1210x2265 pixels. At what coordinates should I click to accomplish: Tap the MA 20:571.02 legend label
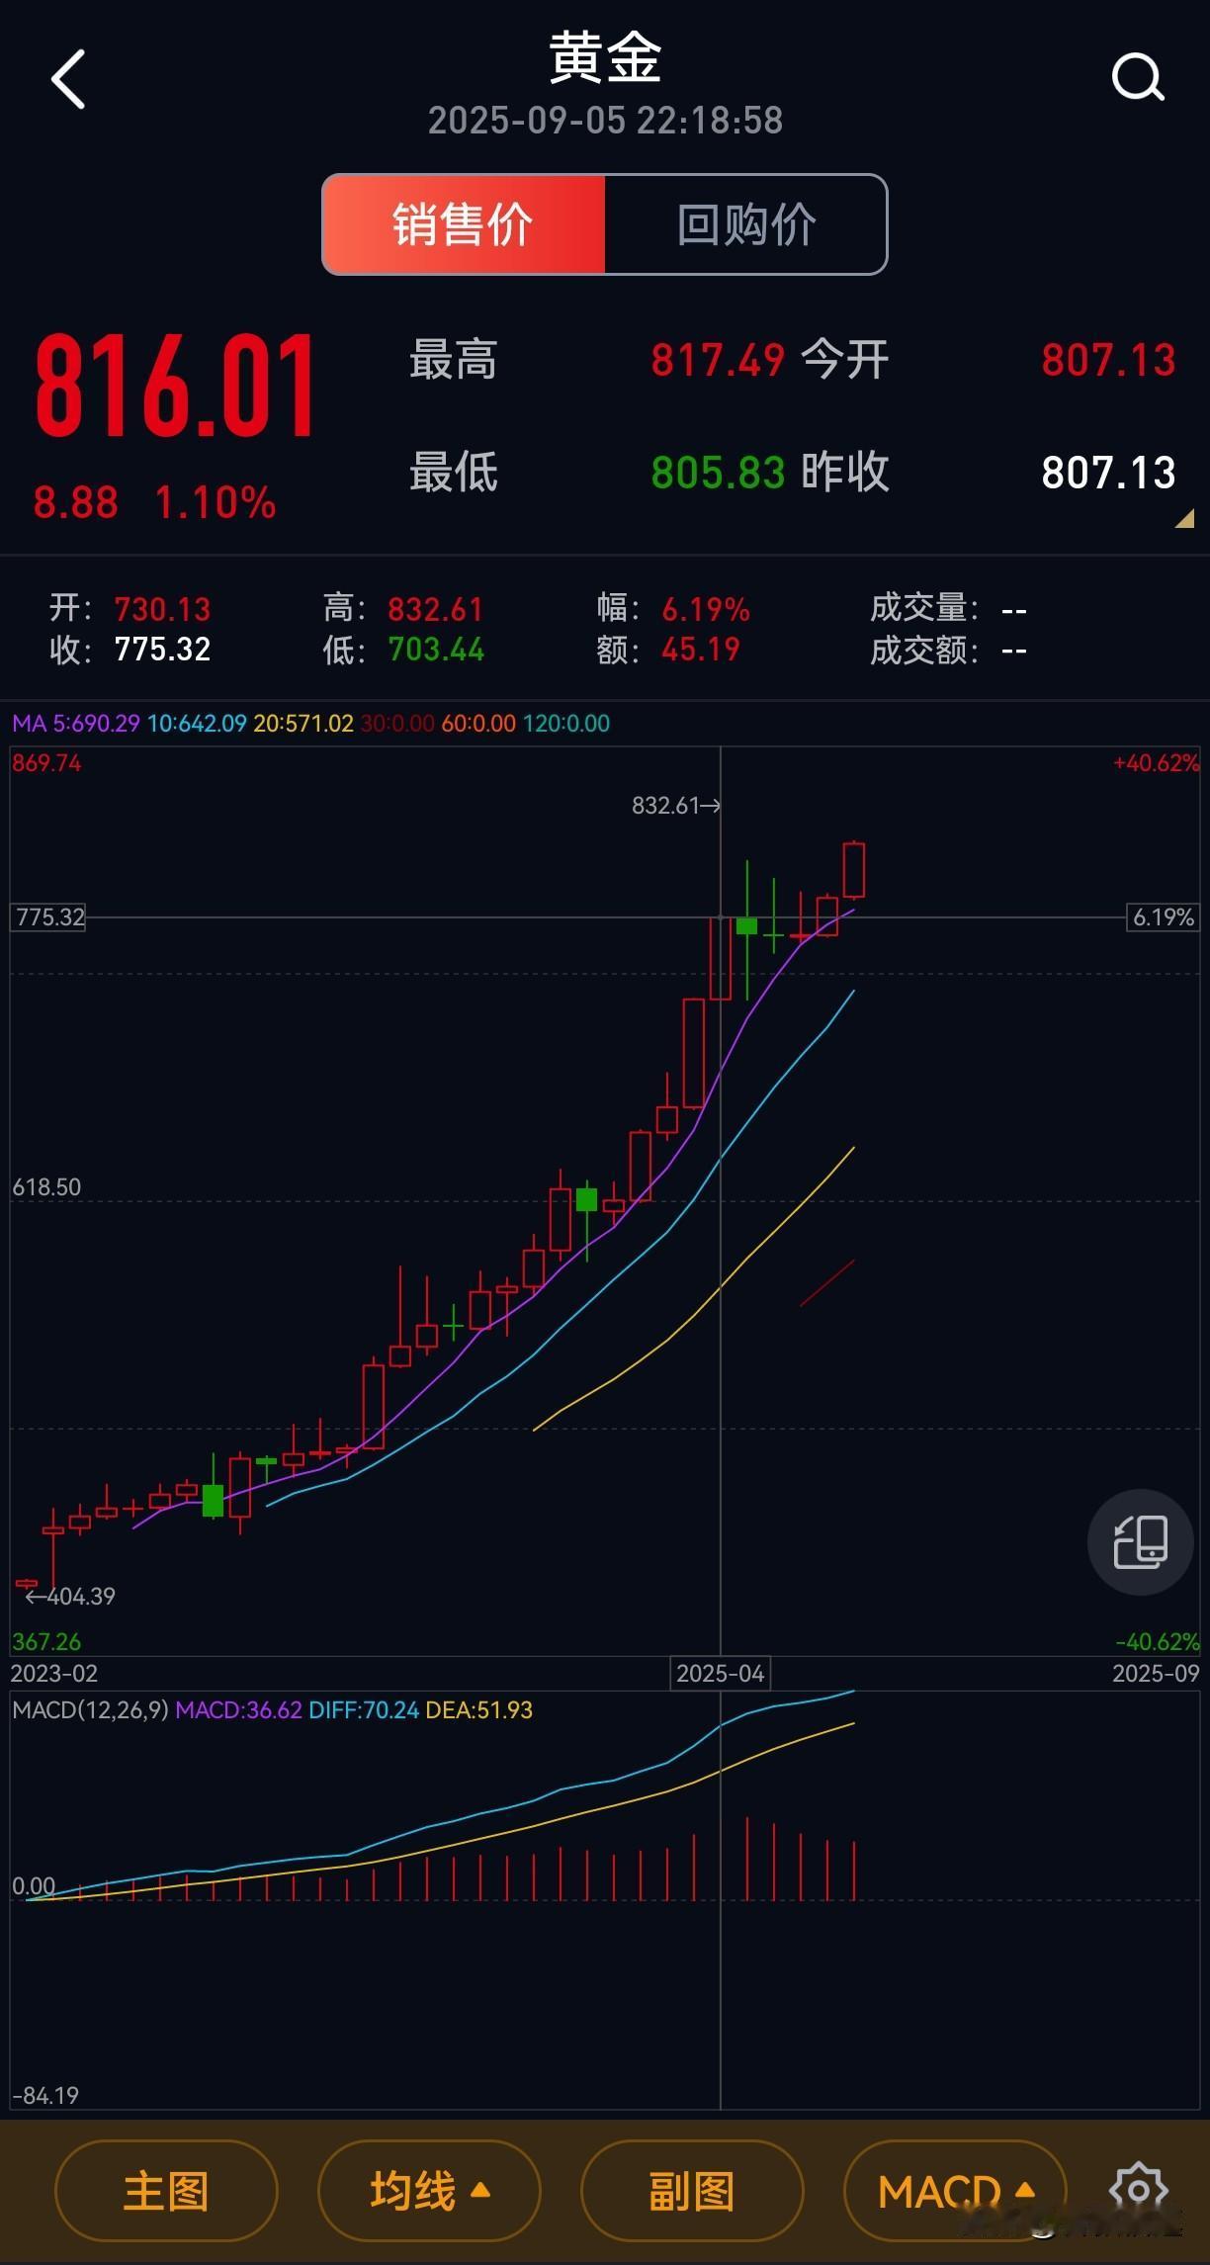coord(303,724)
